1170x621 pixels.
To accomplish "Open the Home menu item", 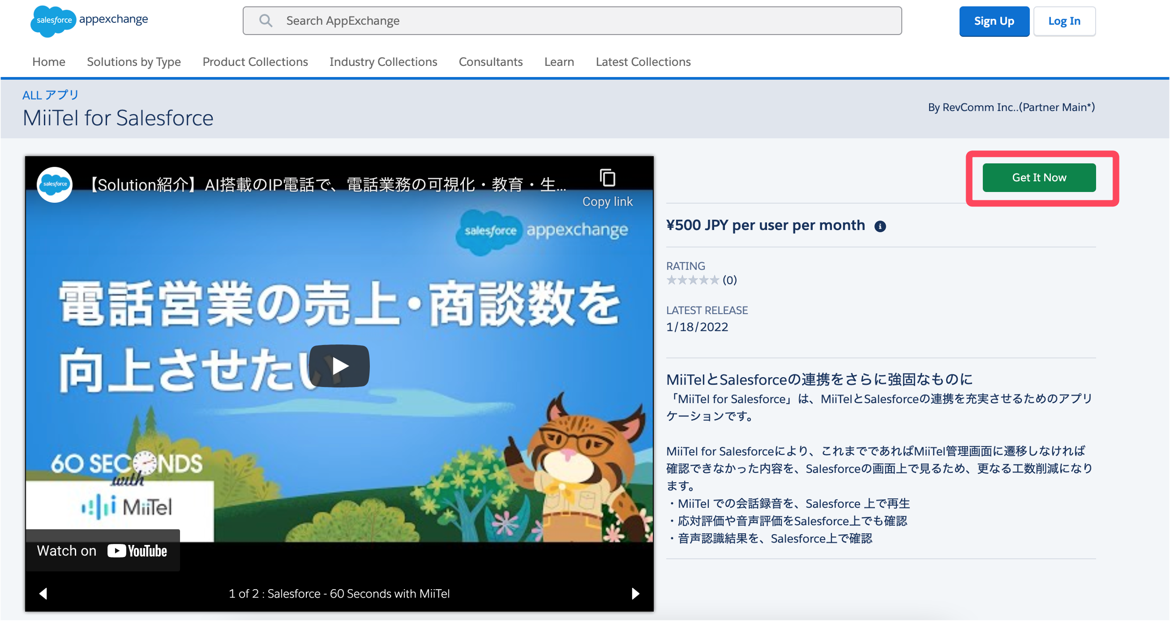I will click(x=49, y=62).
